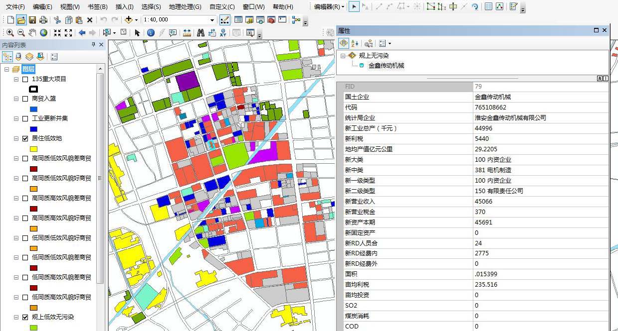Open the Go To XY tool
618x331 pixels.
point(223,33)
